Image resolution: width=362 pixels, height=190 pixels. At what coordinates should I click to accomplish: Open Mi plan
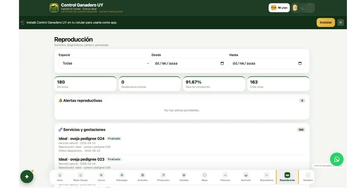coord(279,8)
